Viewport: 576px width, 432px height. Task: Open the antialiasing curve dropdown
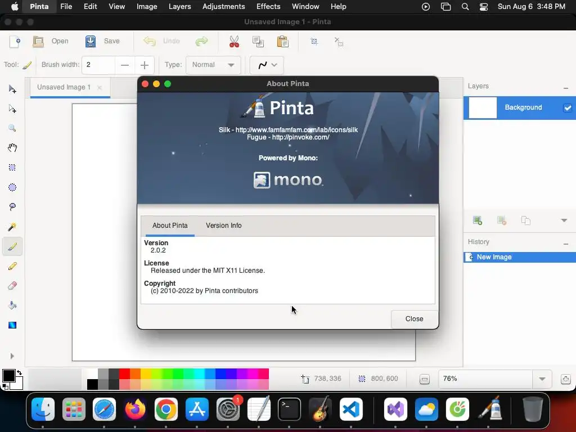point(267,65)
